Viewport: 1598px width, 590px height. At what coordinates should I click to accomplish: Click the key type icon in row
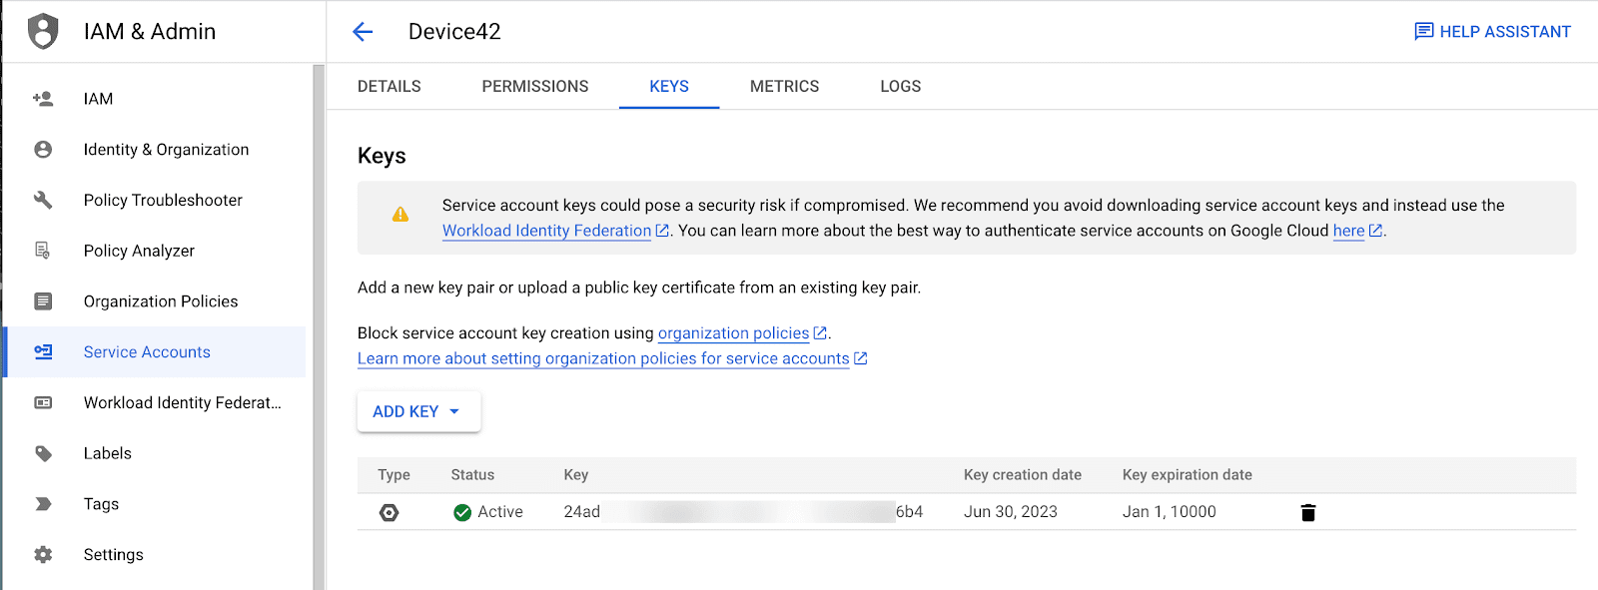pos(390,512)
